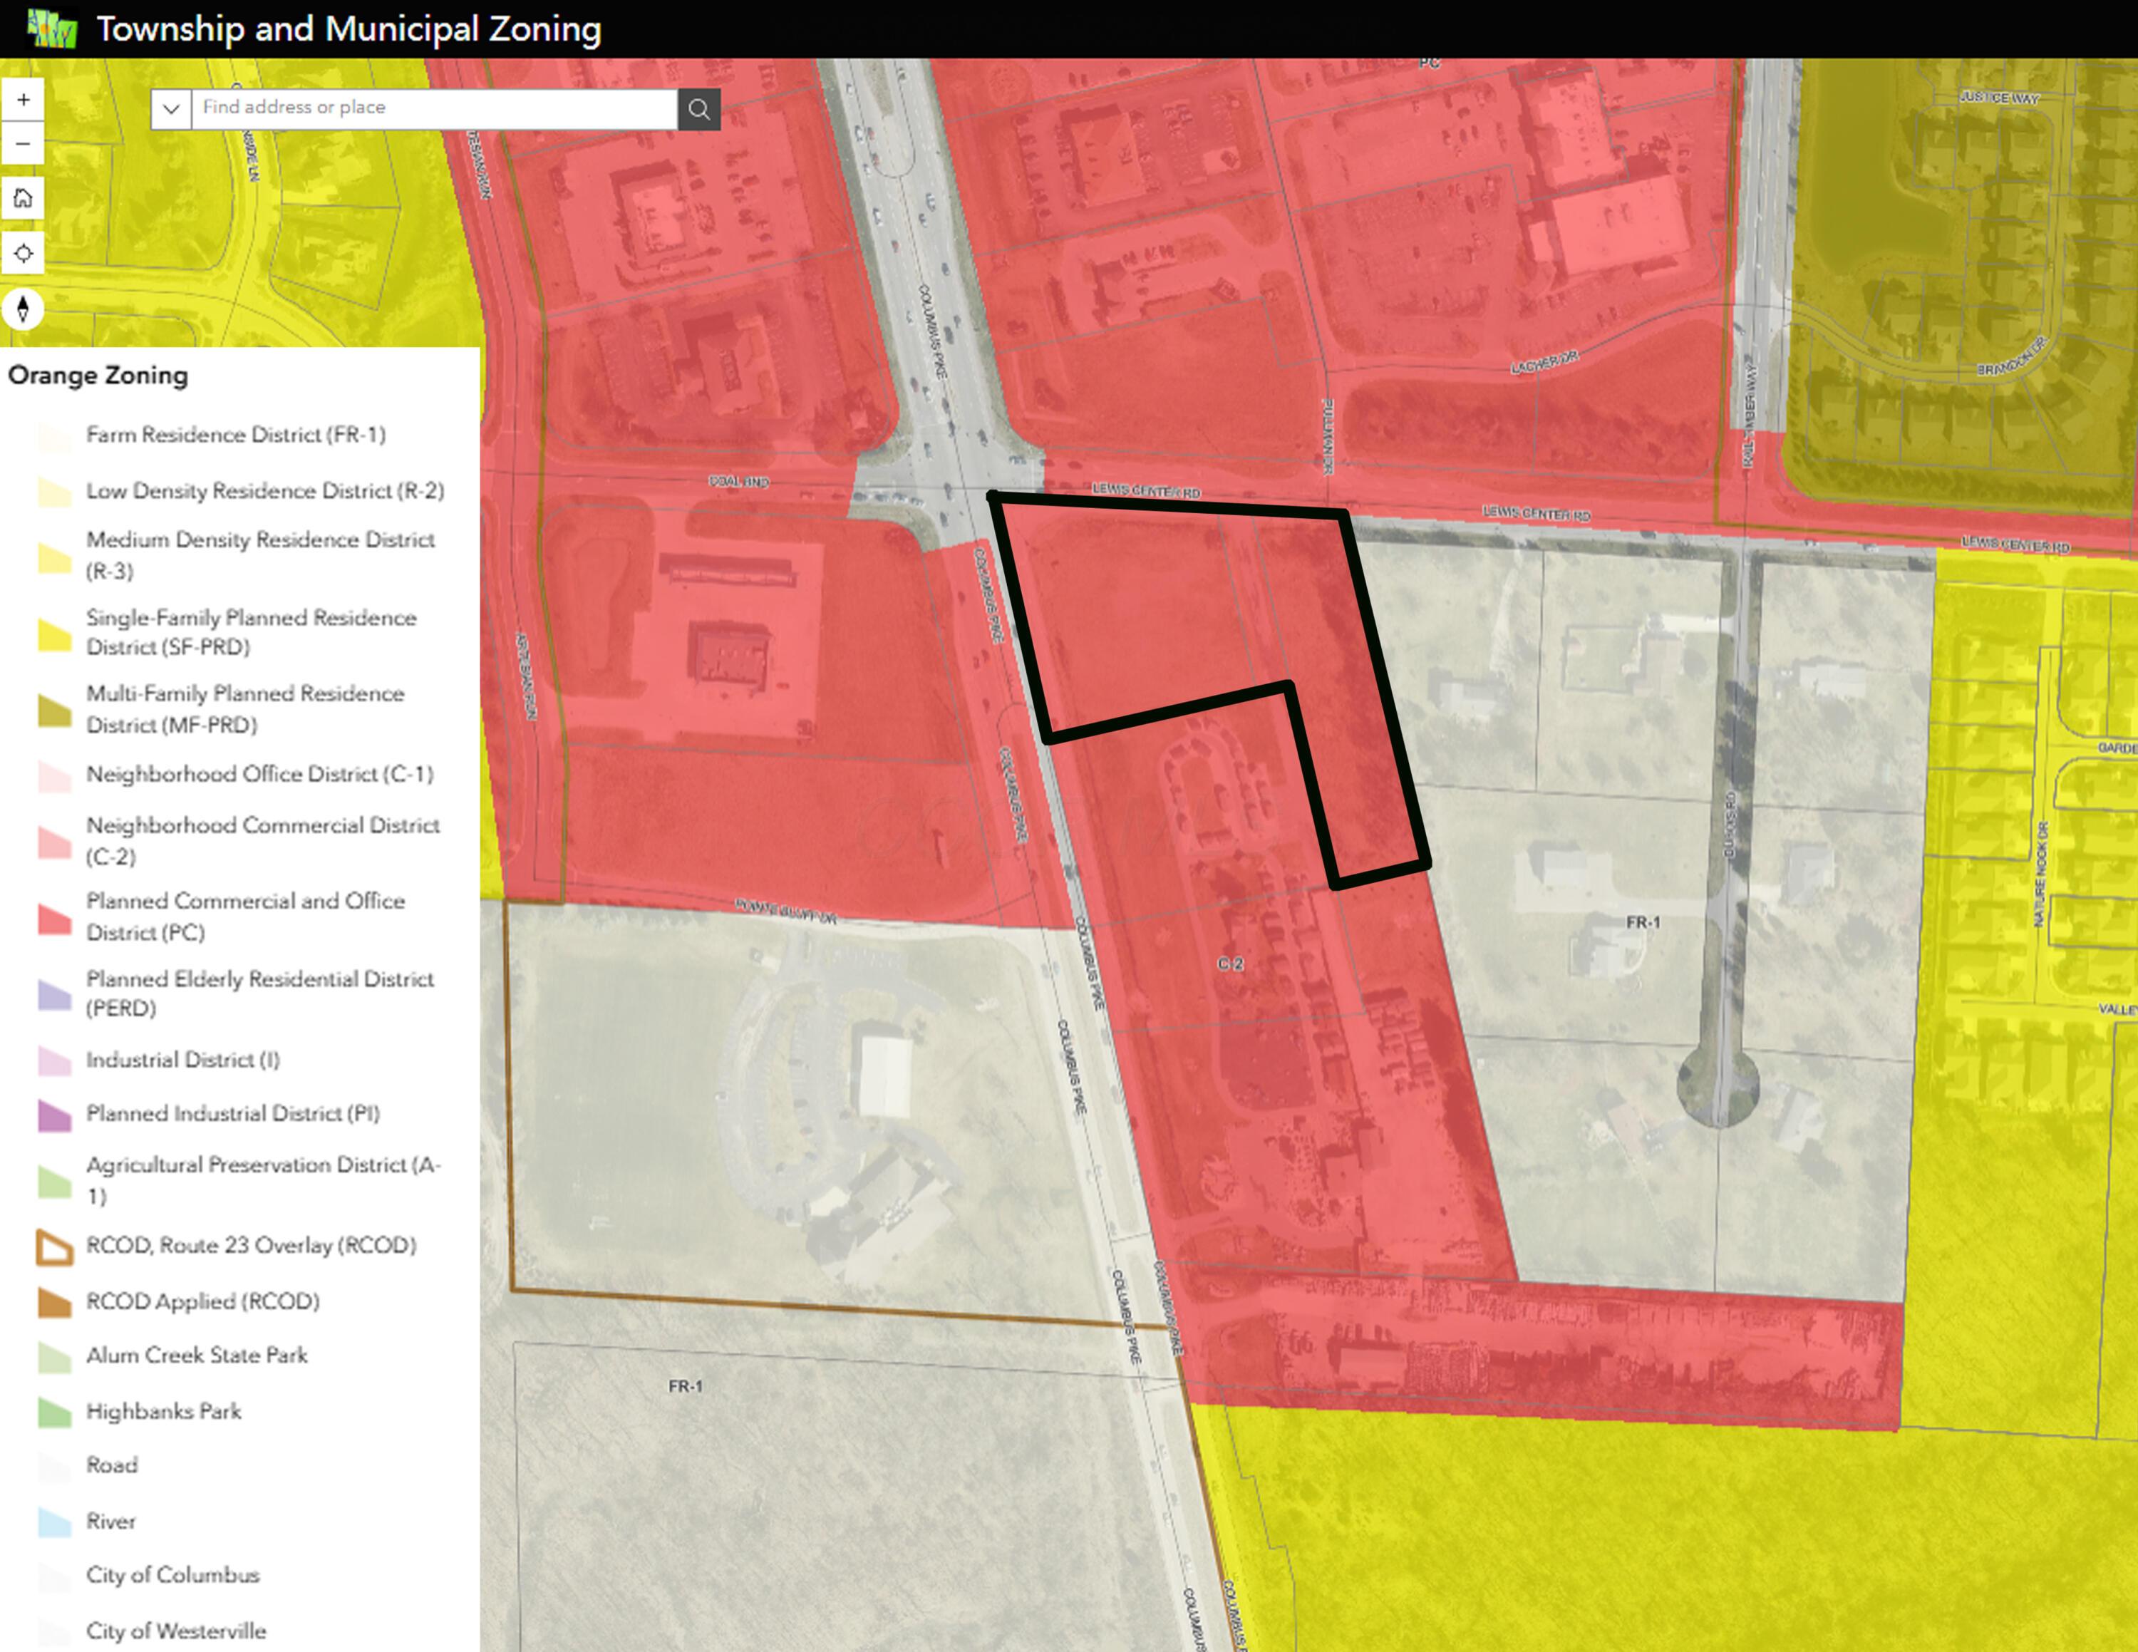Click the home default extent button
Viewport: 2138px width, 1652px height.
click(x=23, y=199)
